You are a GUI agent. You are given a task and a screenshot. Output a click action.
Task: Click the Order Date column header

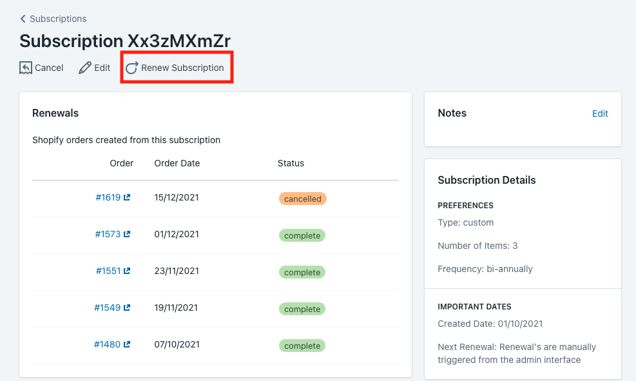pyautogui.click(x=177, y=163)
